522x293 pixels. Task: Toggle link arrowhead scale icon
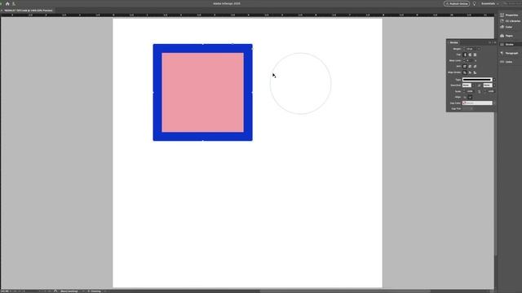click(480, 91)
